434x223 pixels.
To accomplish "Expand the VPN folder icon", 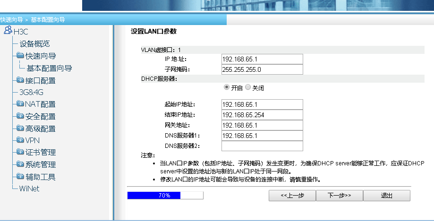I will [x=20, y=140].
